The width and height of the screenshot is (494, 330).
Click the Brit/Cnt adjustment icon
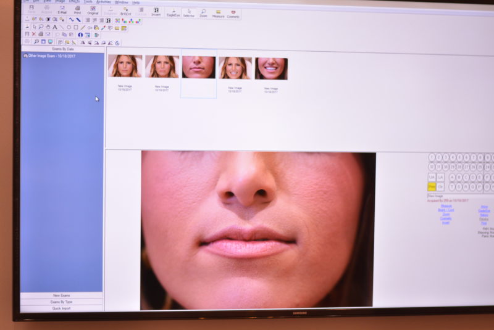point(125,11)
